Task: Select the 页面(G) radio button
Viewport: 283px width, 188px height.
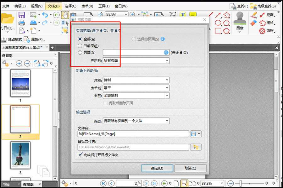Action: coord(80,53)
